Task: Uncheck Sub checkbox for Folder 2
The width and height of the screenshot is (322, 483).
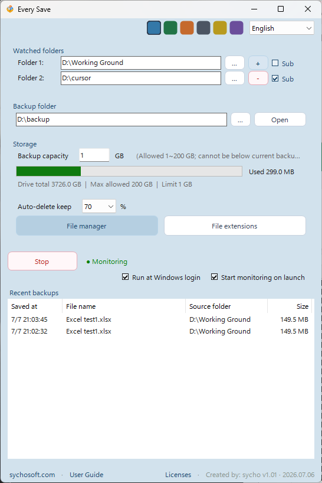Action: point(275,79)
